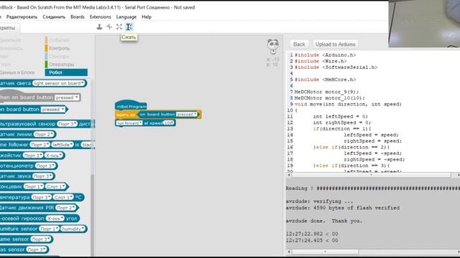The image size is (460, 258).
Task: Open port dropdown on ультразвуковой сенсор block
Action: (x=67, y=124)
